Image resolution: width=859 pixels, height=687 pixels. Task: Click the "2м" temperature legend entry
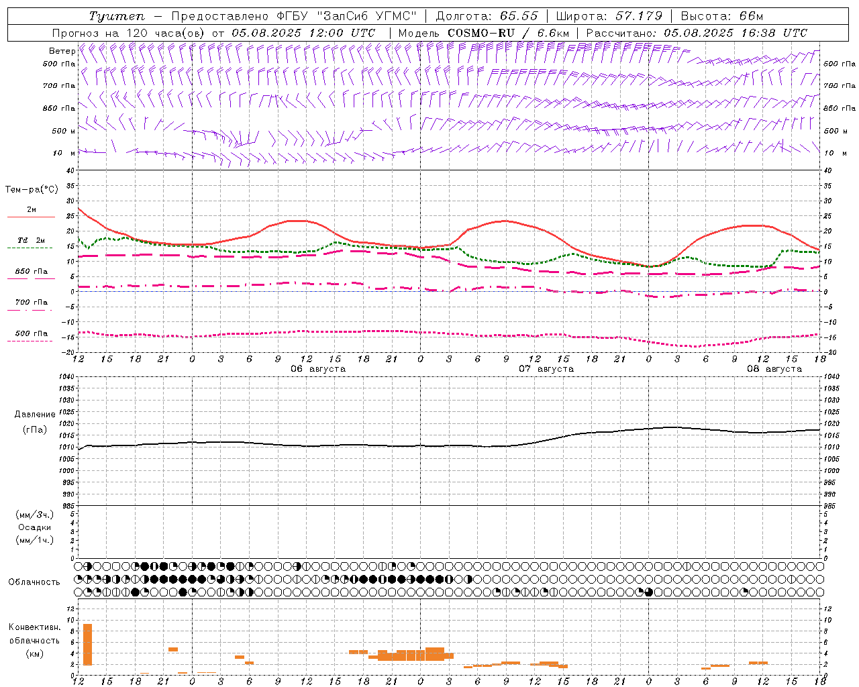point(32,210)
